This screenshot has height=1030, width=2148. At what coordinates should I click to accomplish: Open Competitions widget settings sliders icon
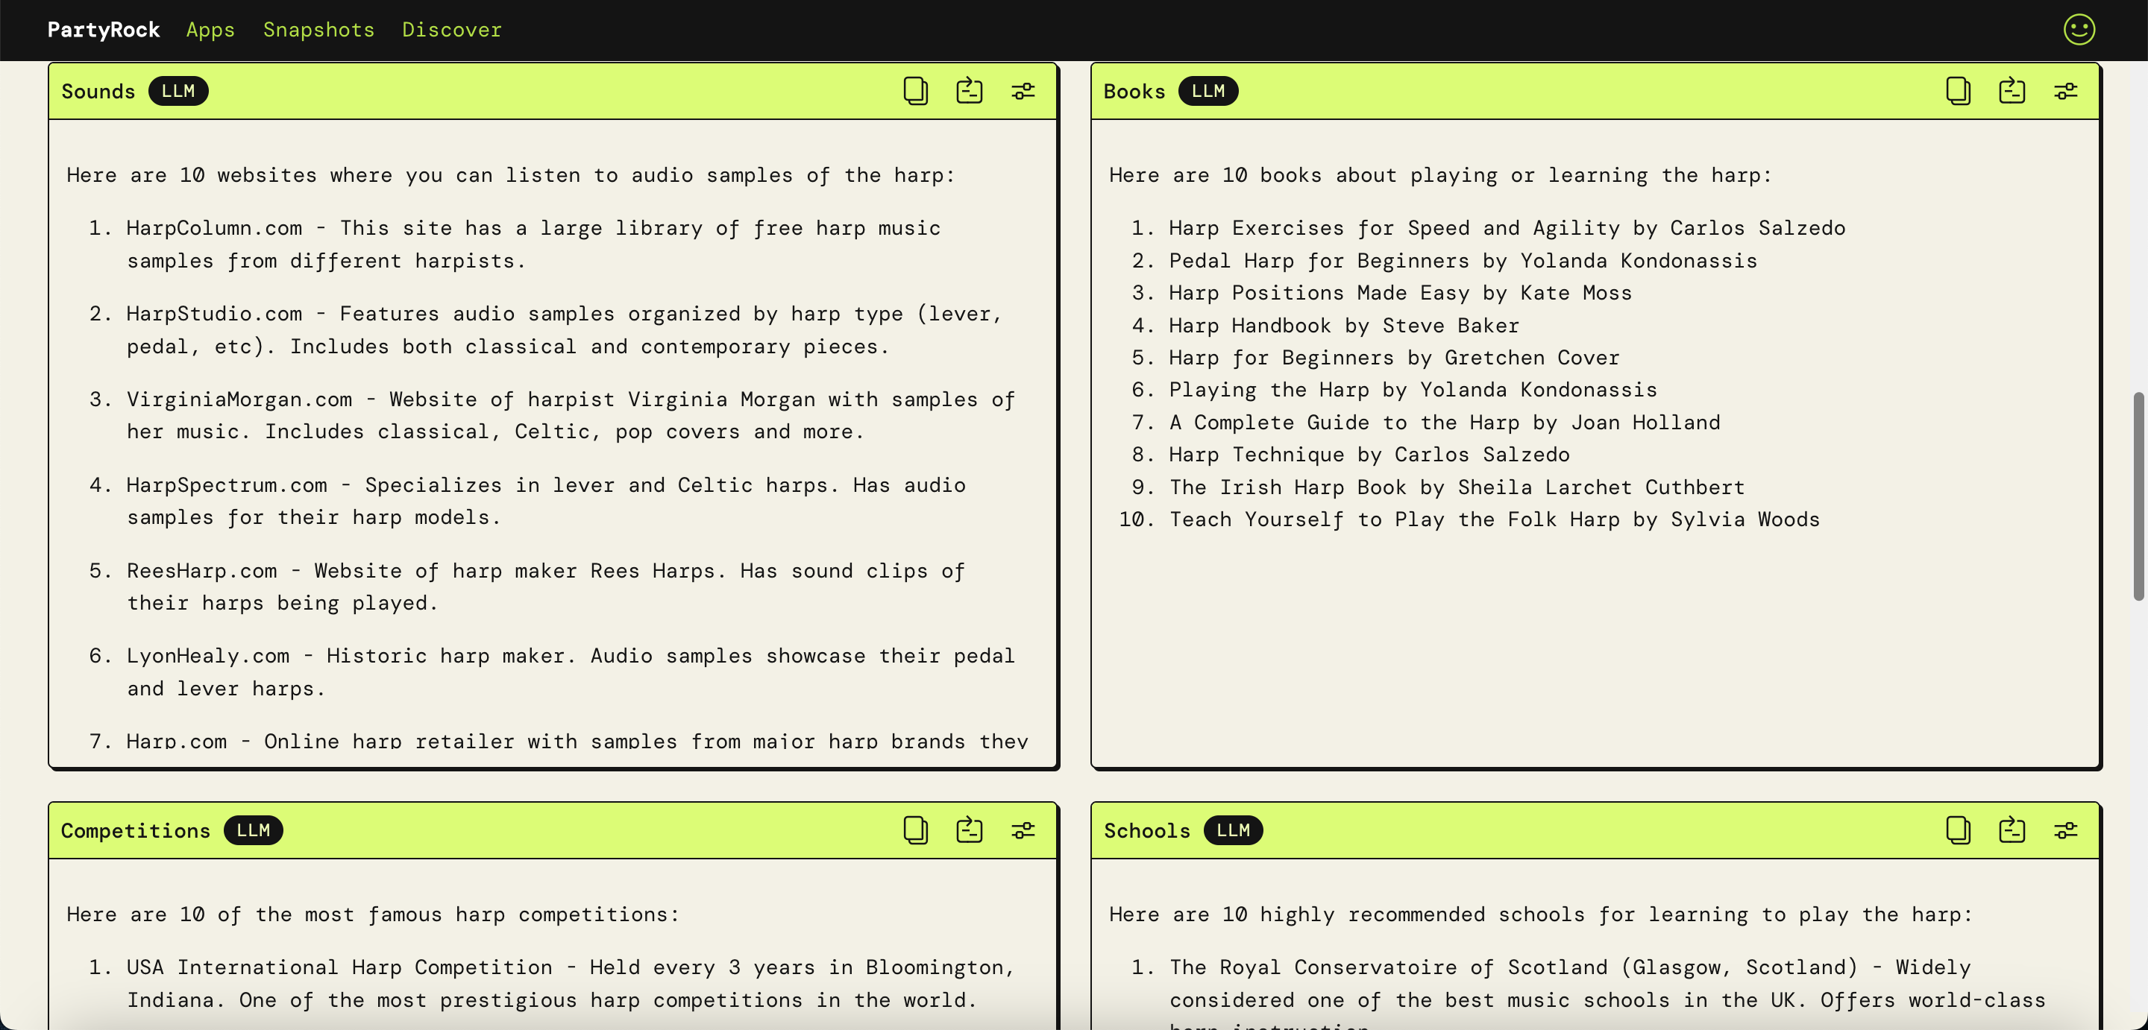pos(1023,830)
